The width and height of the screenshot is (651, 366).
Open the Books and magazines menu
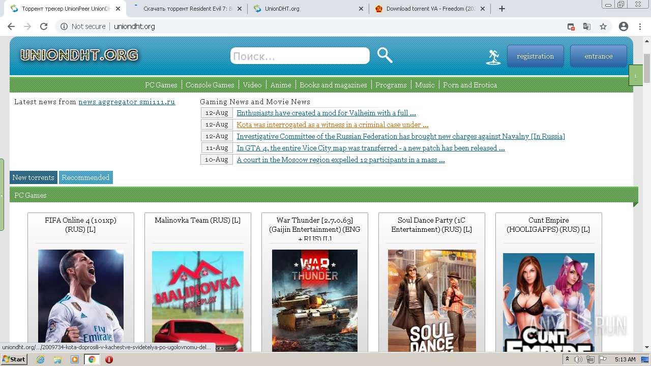333,85
